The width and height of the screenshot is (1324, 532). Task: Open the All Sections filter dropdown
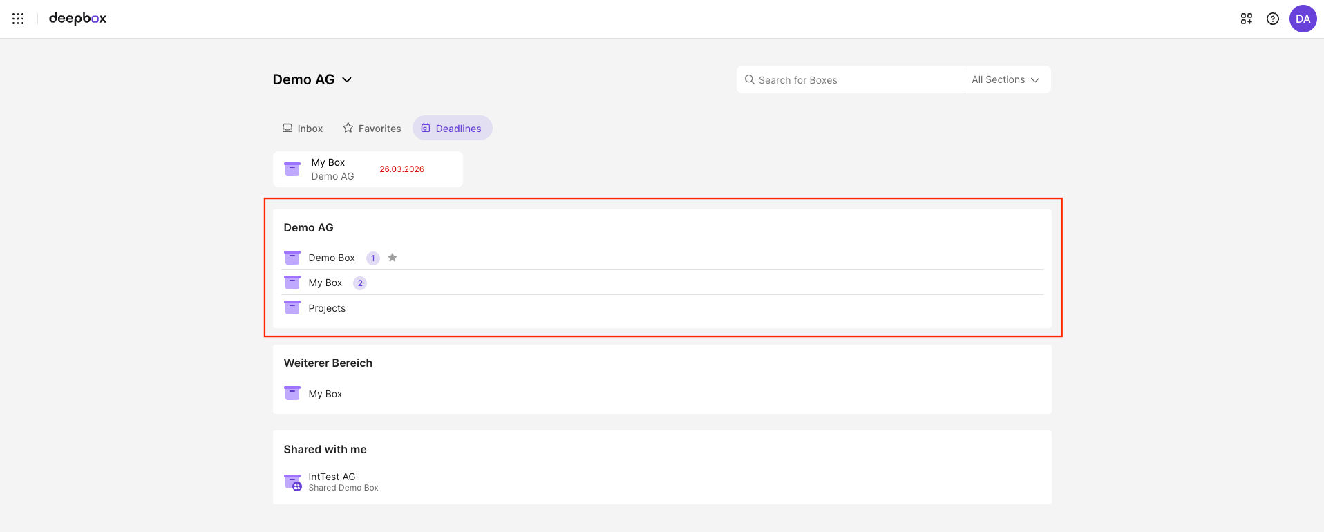click(x=1005, y=79)
